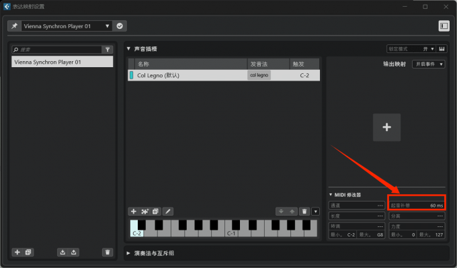The width and height of the screenshot is (457, 268).
Task: Select the Col Legno (默认) slot name
Action: pyautogui.click(x=158, y=75)
